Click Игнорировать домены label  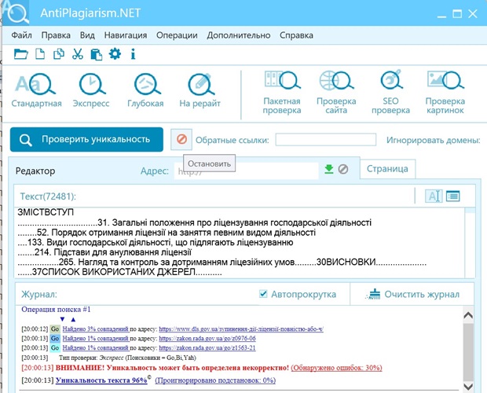tap(434, 140)
